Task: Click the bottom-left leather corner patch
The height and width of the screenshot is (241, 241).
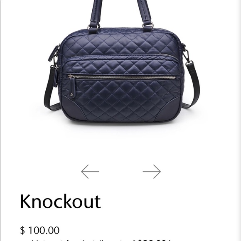Action: 71,108
